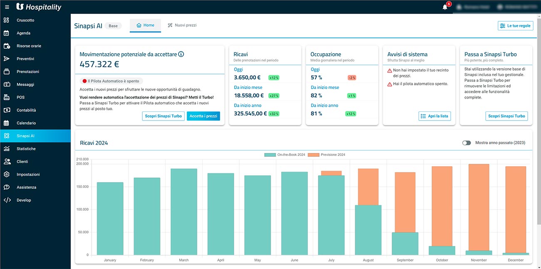Click the Sinapsi AI sidebar icon
Viewport: 541px width, 269px height.
point(6,136)
